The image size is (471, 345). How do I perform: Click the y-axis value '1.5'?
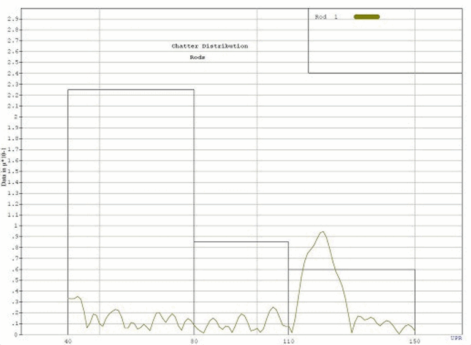13,171
